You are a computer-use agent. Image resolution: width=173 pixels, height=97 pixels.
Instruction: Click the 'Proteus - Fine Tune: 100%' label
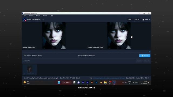point(95,47)
